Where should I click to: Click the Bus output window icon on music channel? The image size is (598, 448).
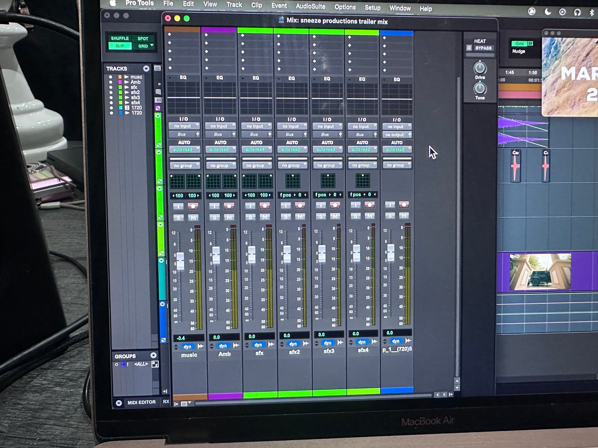click(x=197, y=134)
